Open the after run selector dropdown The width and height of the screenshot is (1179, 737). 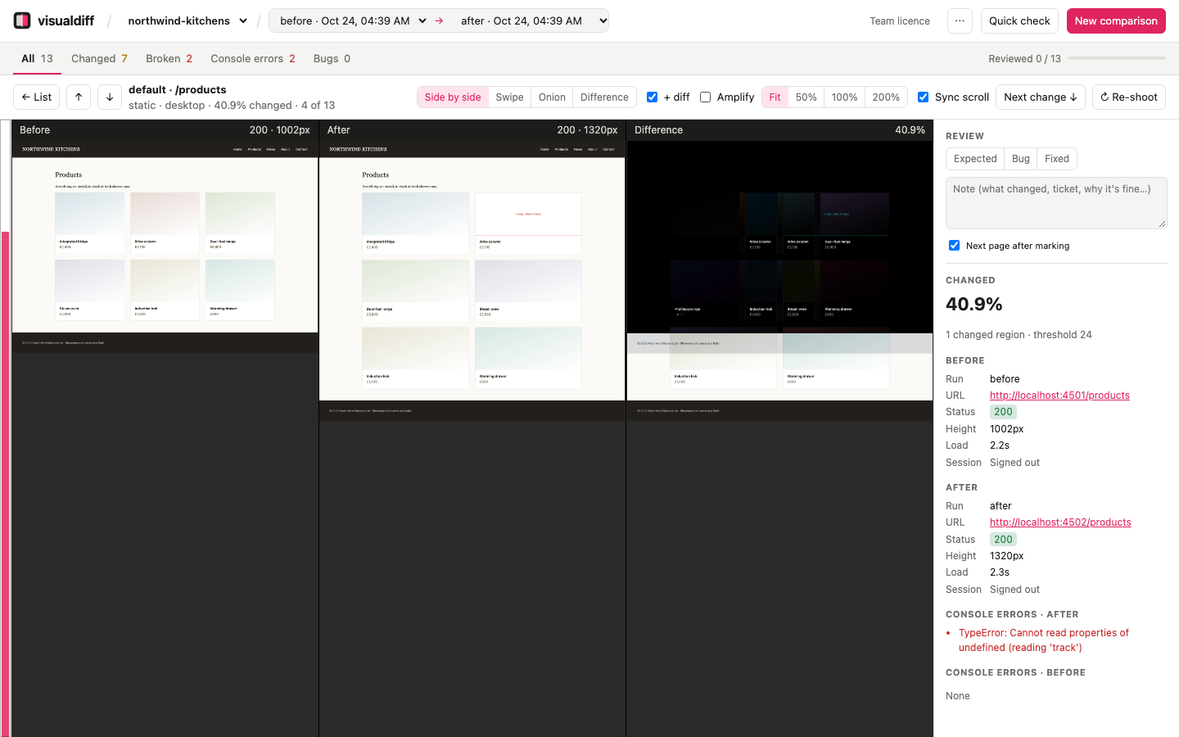coord(533,20)
